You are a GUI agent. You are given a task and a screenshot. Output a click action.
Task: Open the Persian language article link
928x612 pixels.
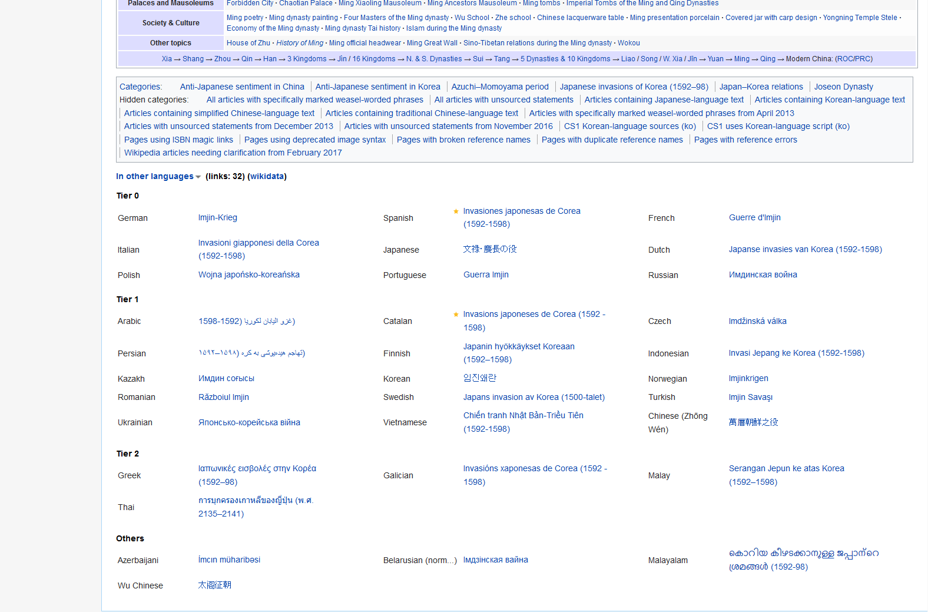pos(251,353)
